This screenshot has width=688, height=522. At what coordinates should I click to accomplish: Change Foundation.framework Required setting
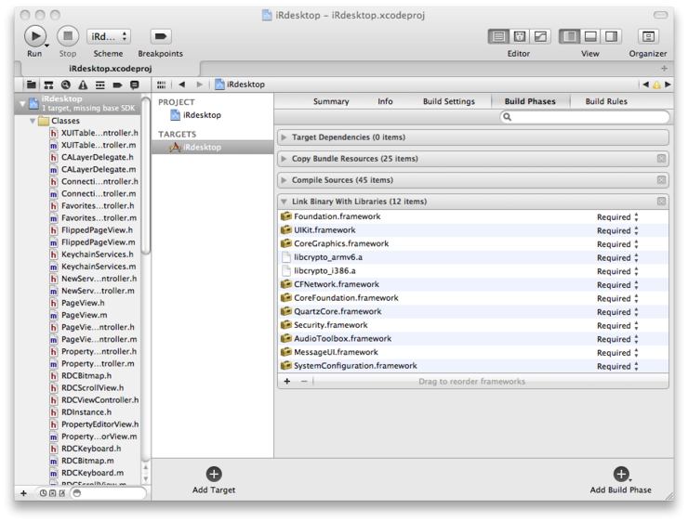617,217
